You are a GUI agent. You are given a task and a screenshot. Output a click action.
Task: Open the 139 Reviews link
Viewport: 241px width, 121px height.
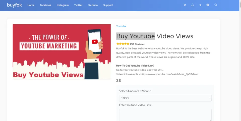(137, 44)
